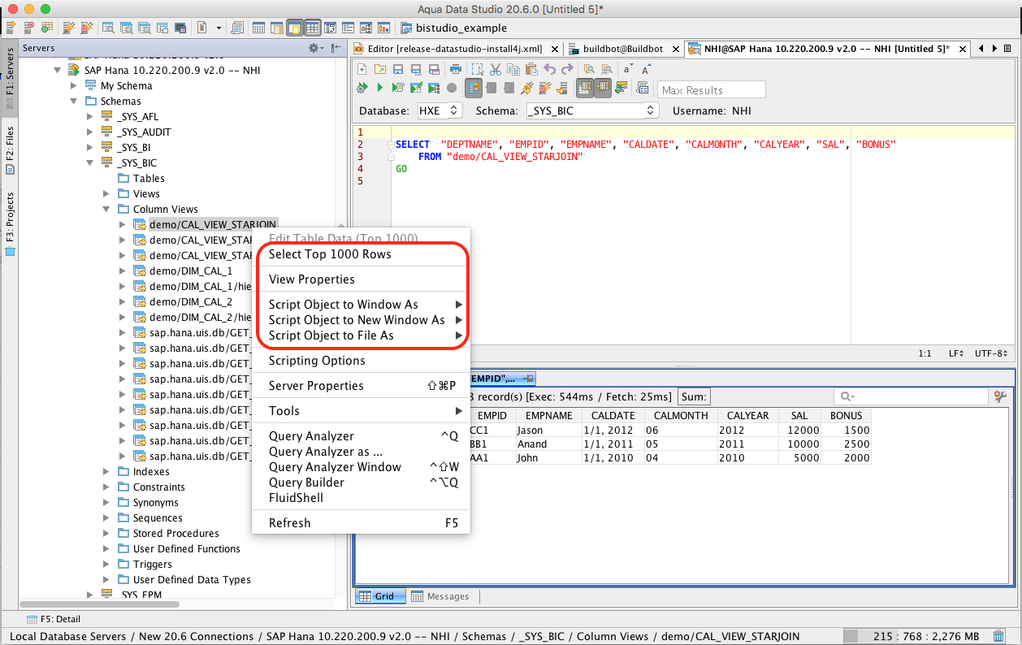1022x645 pixels.
Task: Click the connect plug icon in main toolbar
Action: (x=69, y=28)
